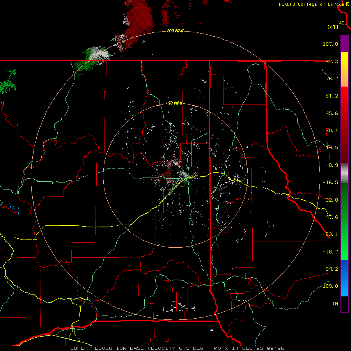Click the small blue echoes west of radar
Screen dimensions: 351x351
click(x=14, y=209)
